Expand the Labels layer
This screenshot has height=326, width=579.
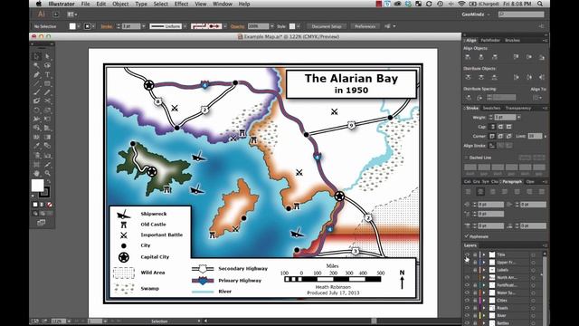pos(484,270)
